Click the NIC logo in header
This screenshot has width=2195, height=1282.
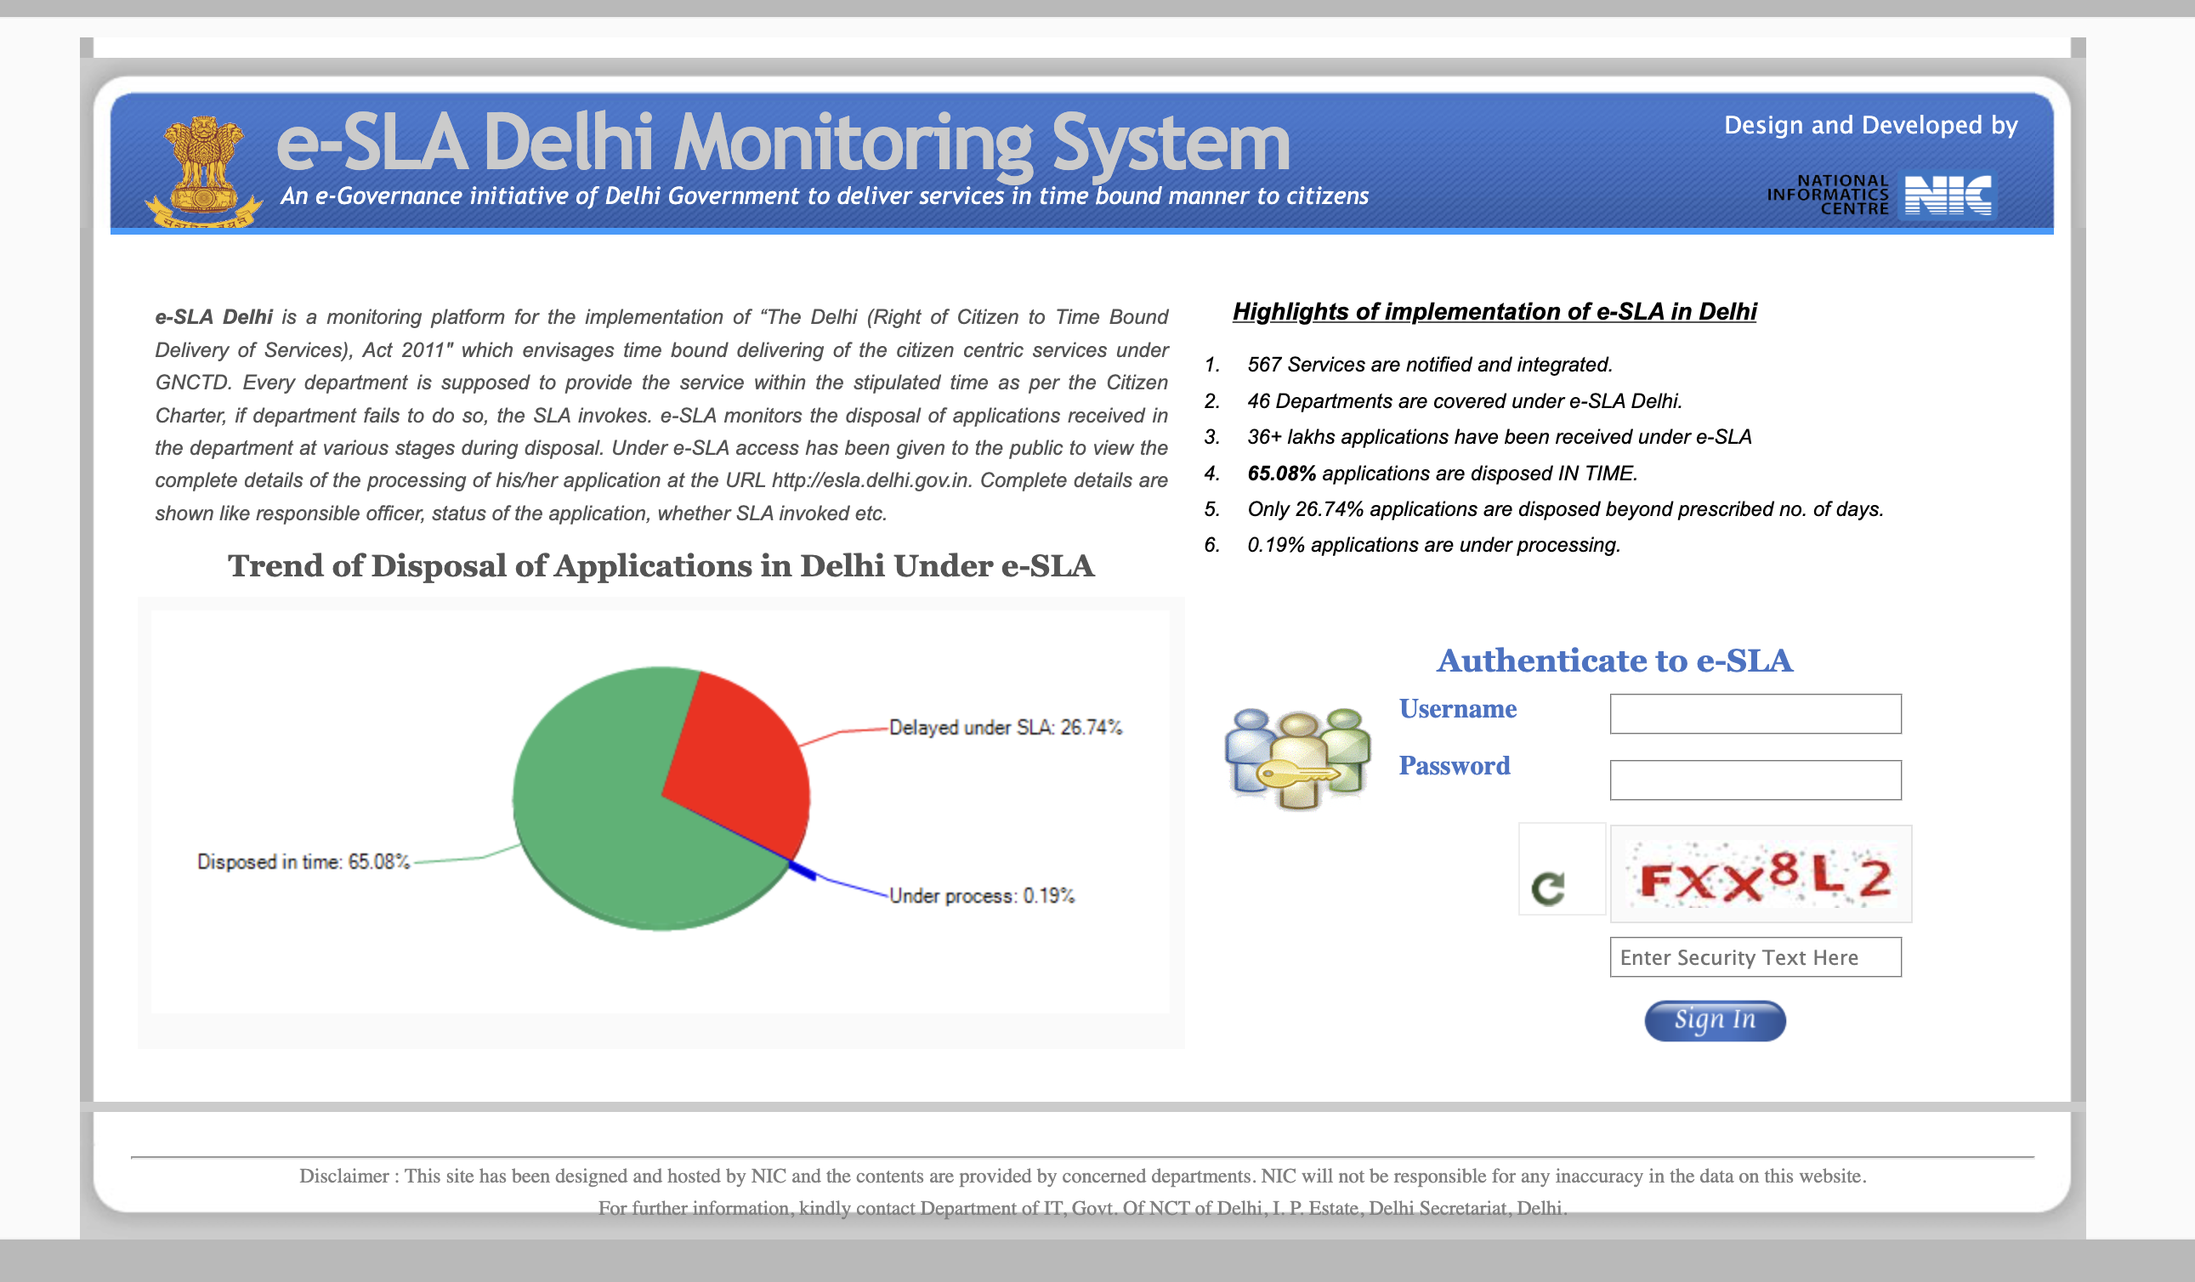pos(1948,195)
